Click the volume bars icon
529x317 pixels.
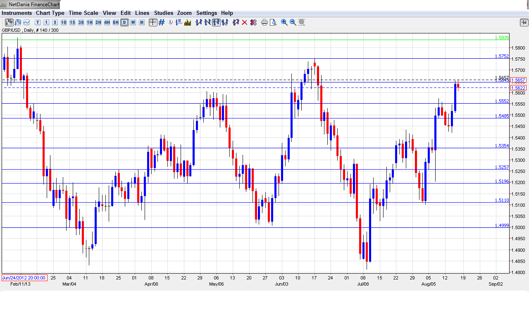(x=188, y=22)
